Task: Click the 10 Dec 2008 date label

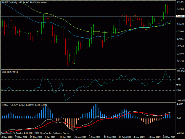Action: (7, 137)
